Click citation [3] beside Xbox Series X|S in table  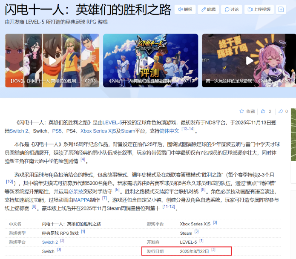pos(215,222)
